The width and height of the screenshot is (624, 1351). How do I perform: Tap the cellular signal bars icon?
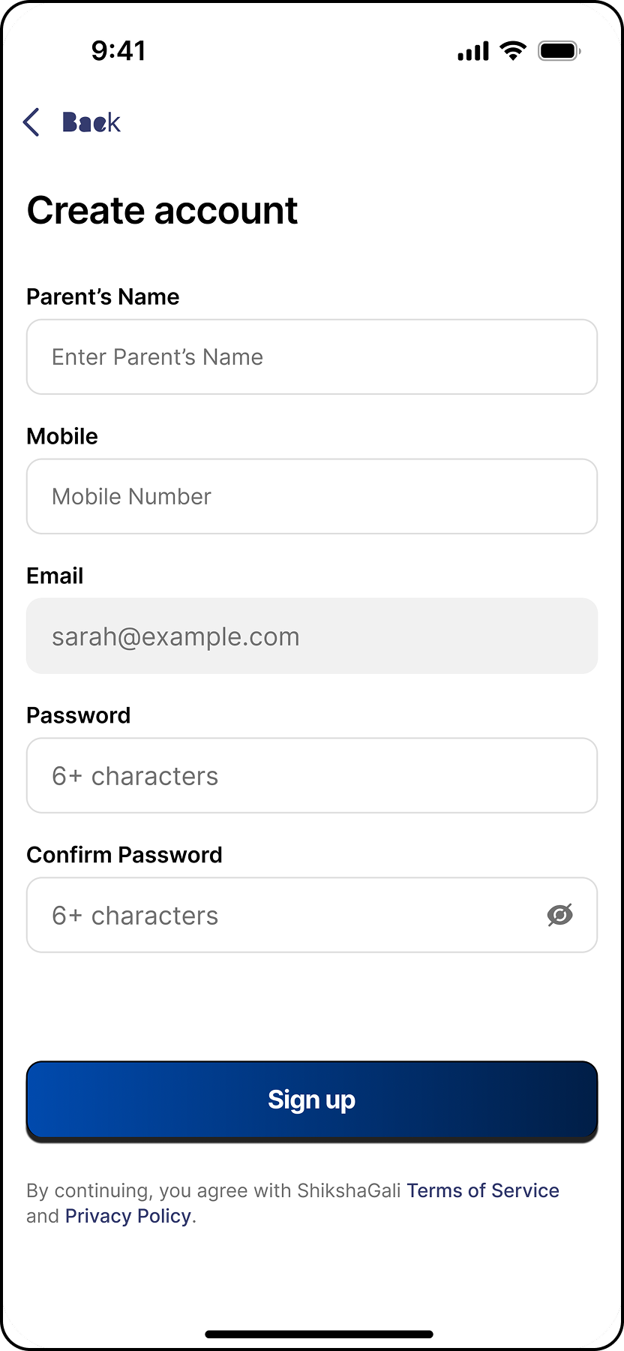(473, 51)
